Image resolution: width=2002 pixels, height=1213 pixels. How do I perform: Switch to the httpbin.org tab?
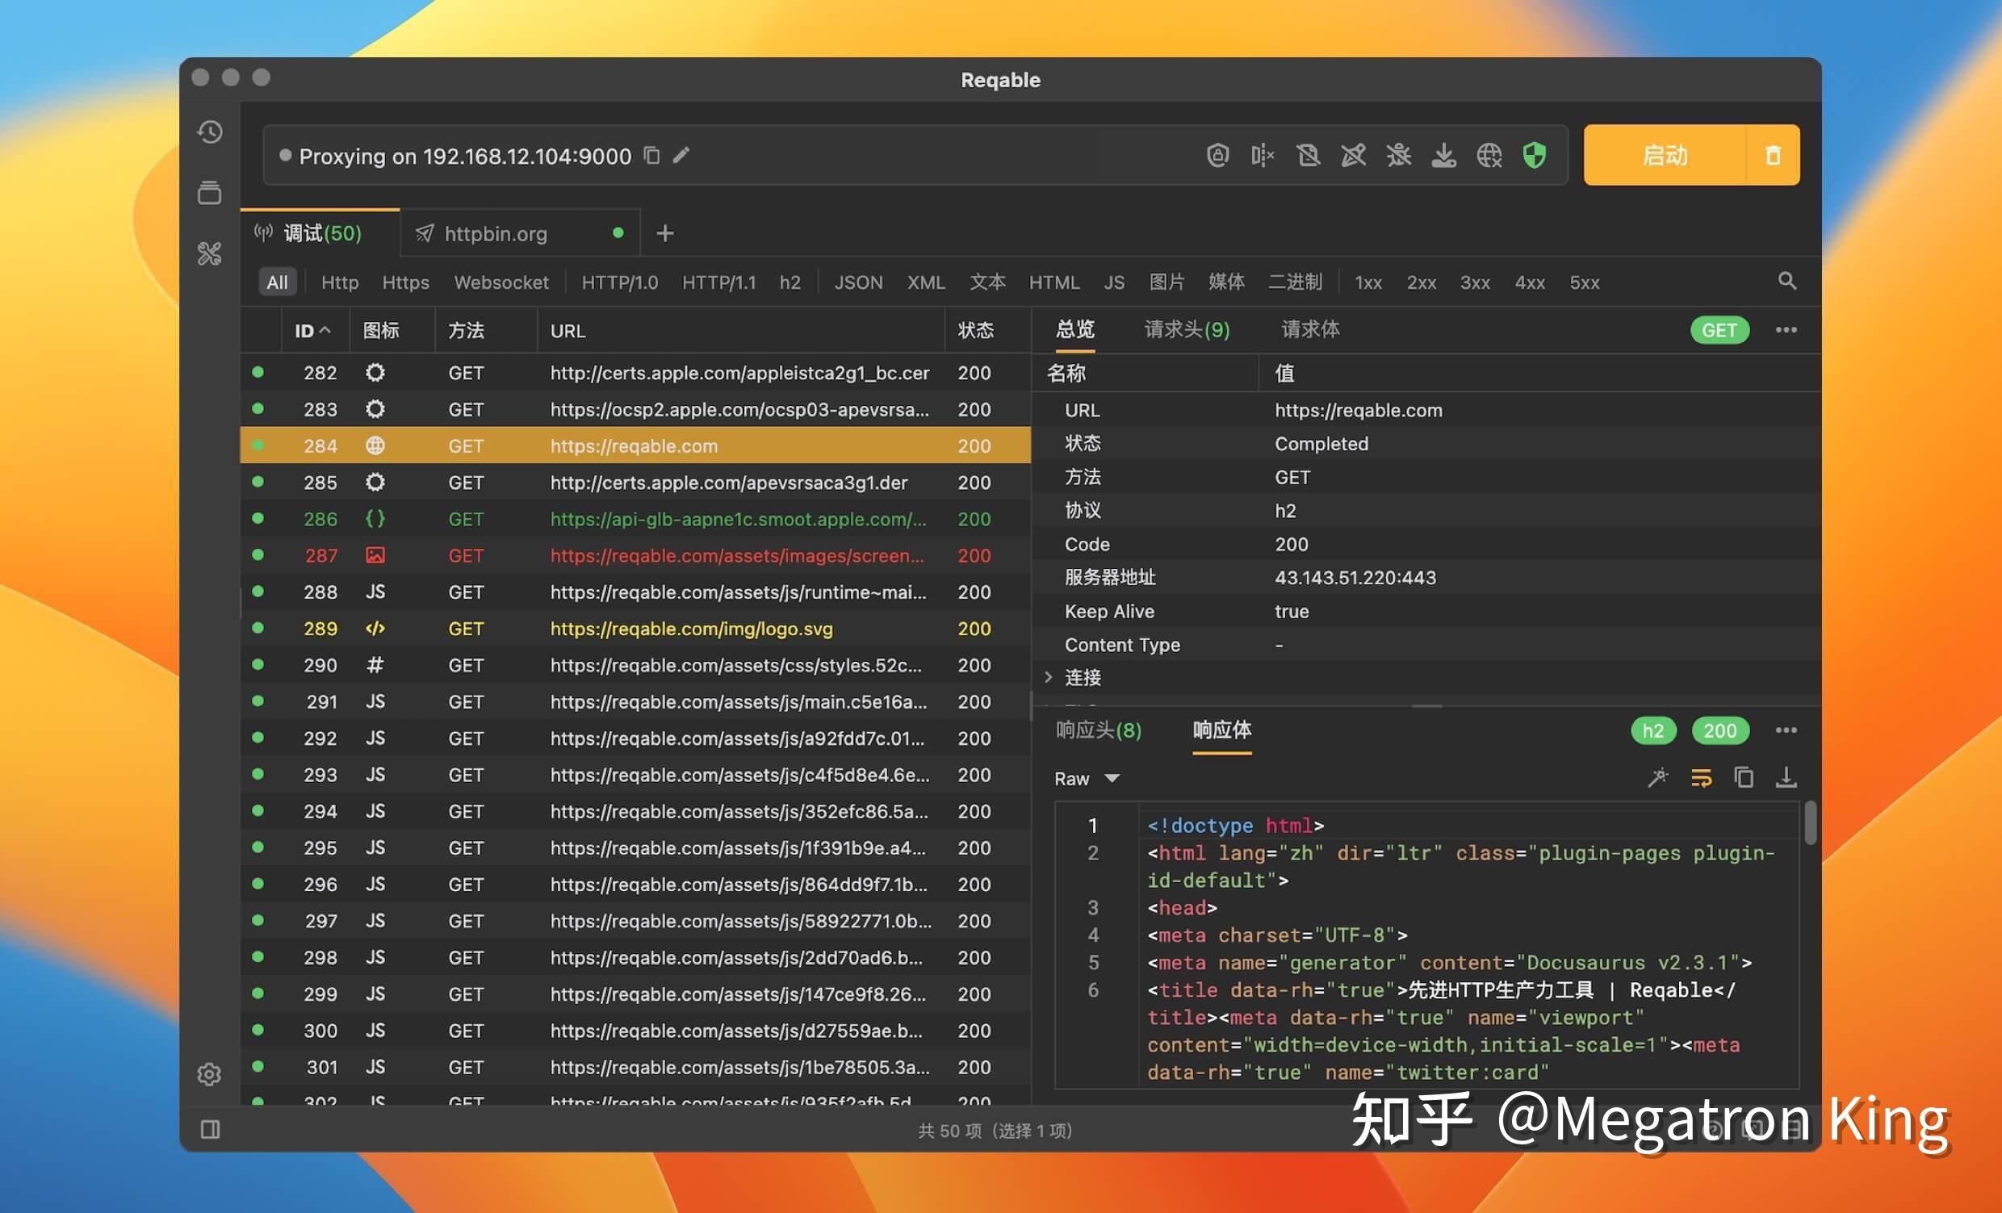[x=496, y=233]
